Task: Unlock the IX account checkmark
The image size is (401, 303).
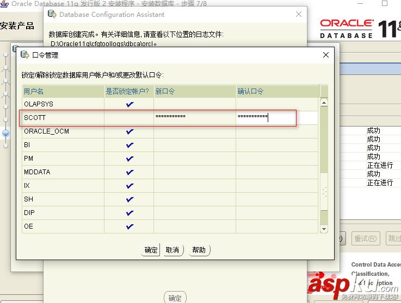Action: coord(129,186)
